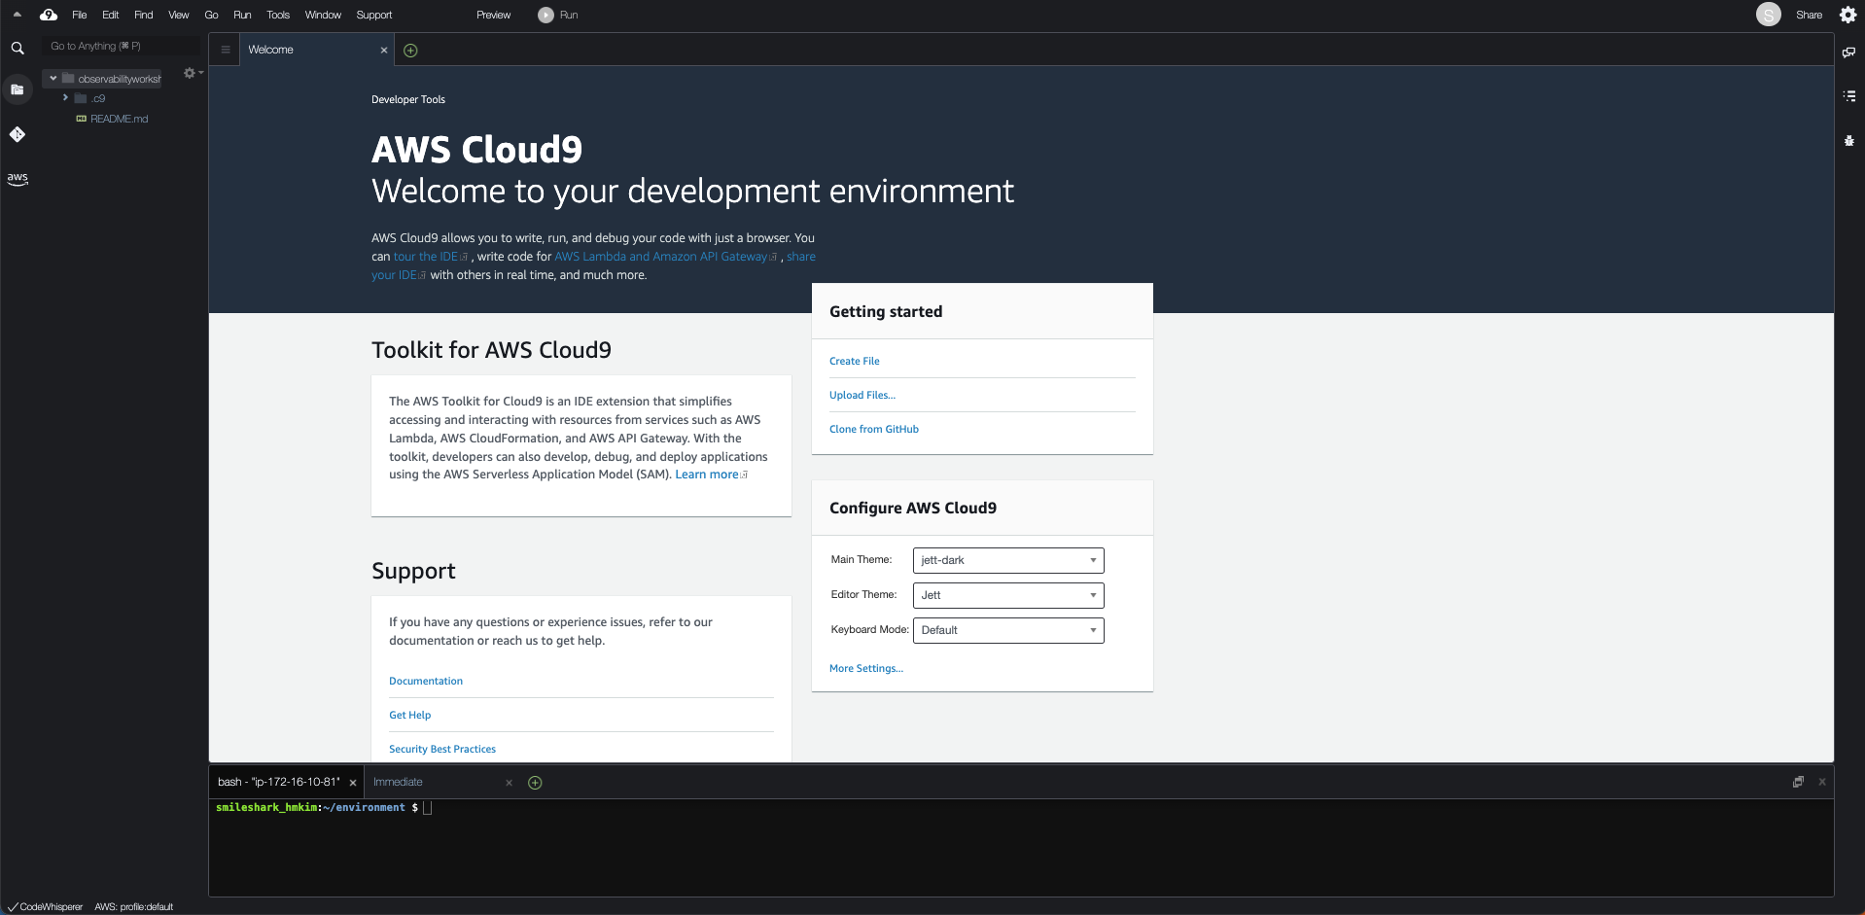This screenshot has height=915, width=1865.
Task: Click the terminal command prompt
Action: pos(323,807)
